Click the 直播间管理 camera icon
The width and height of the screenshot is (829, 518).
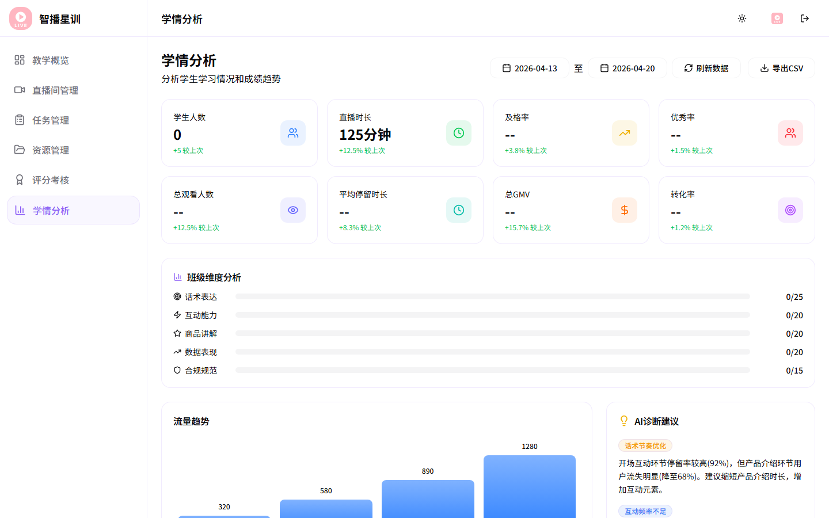20,90
